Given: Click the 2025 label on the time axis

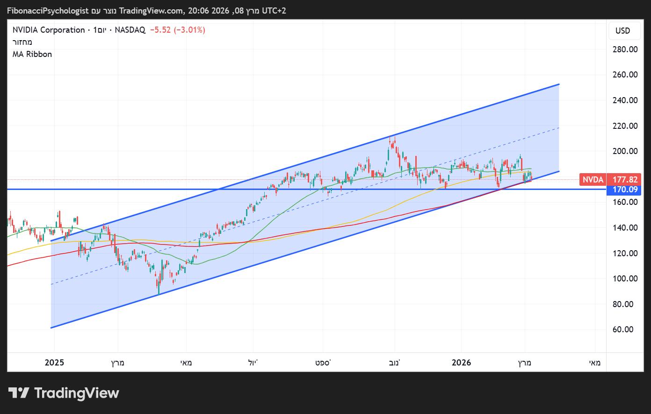Looking at the screenshot, I should click(x=54, y=363).
